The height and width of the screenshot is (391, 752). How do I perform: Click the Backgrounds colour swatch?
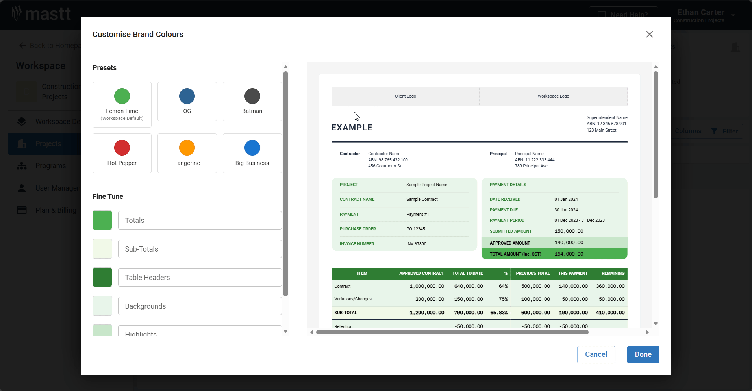coord(102,306)
